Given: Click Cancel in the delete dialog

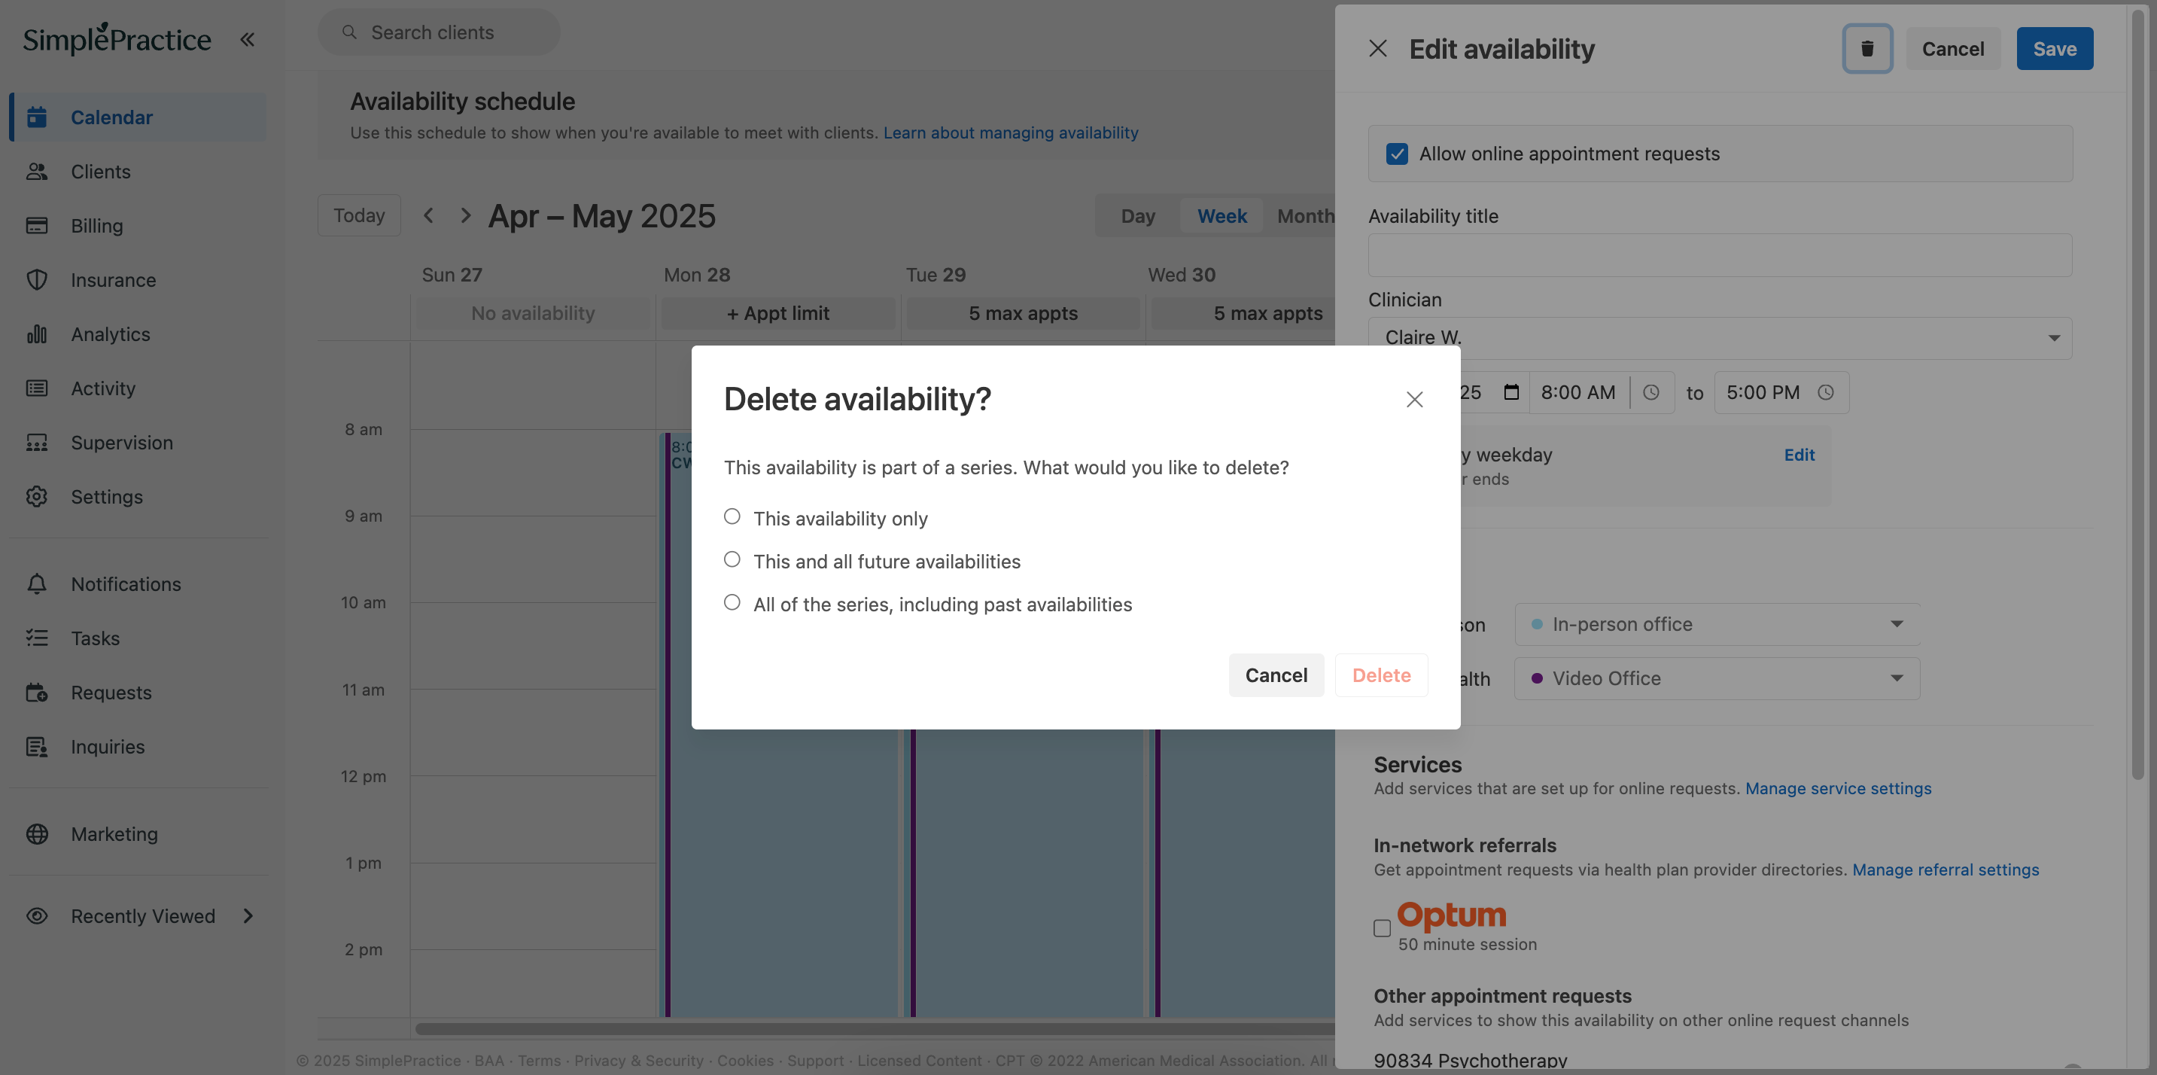Looking at the screenshot, I should point(1276,675).
